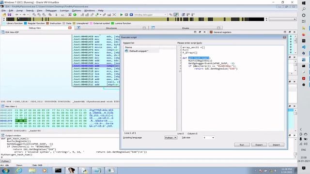Click the green circle icon in the toolbar
The width and height of the screenshot is (310, 174).
pyautogui.click(x=75, y=15)
